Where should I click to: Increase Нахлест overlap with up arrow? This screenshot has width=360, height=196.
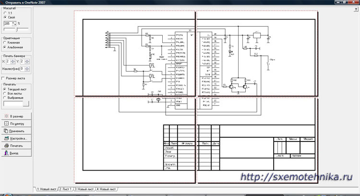[x=27, y=68]
